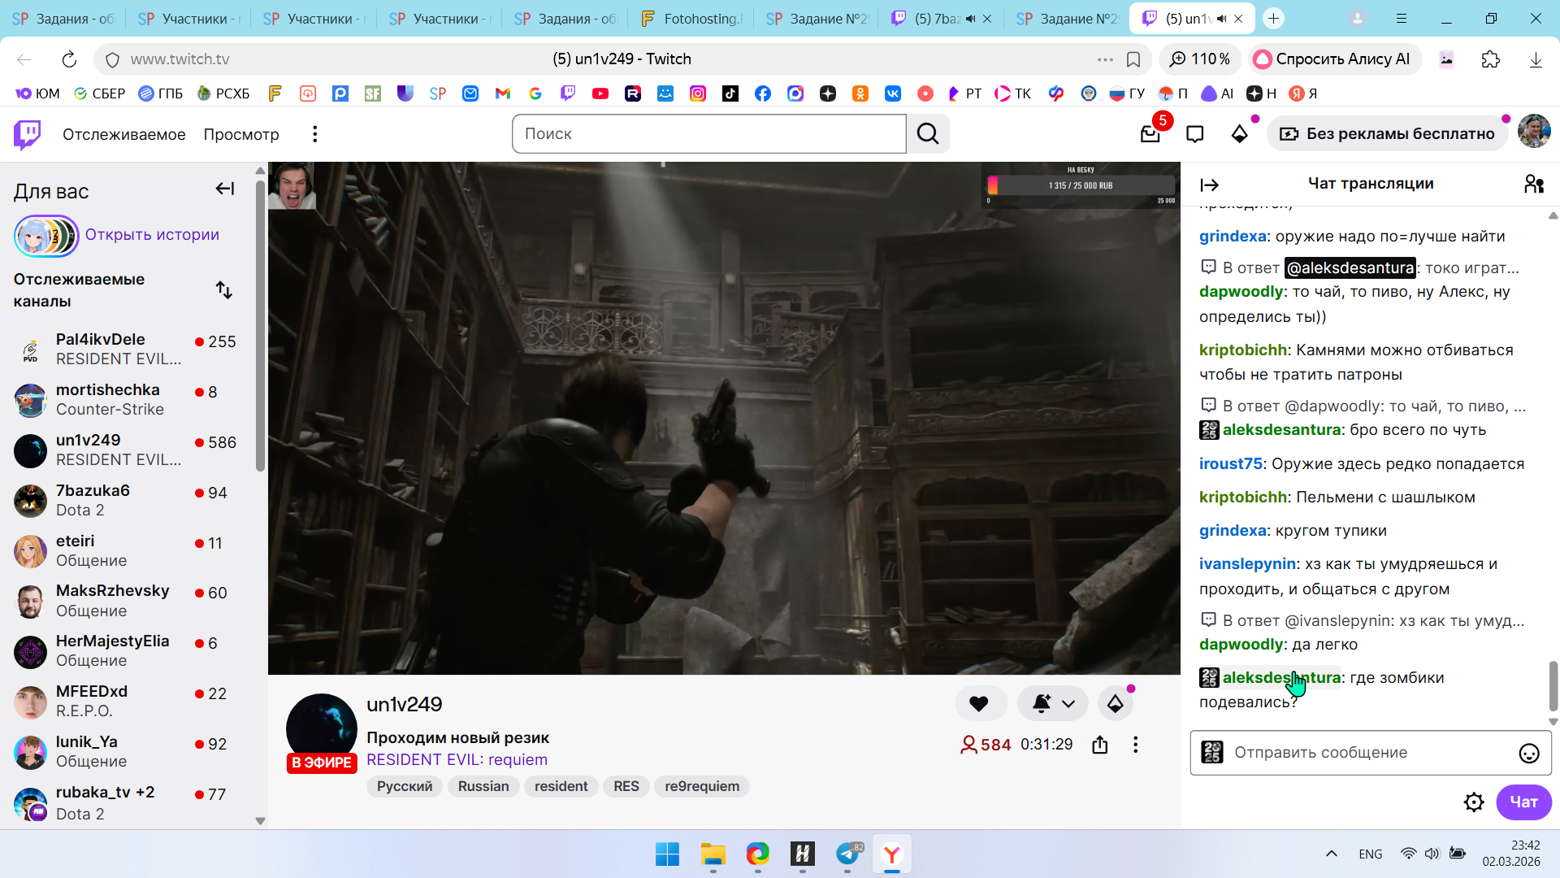Open Twitch notifications inbox icon
The image size is (1560, 878).
click(1150, 134)
